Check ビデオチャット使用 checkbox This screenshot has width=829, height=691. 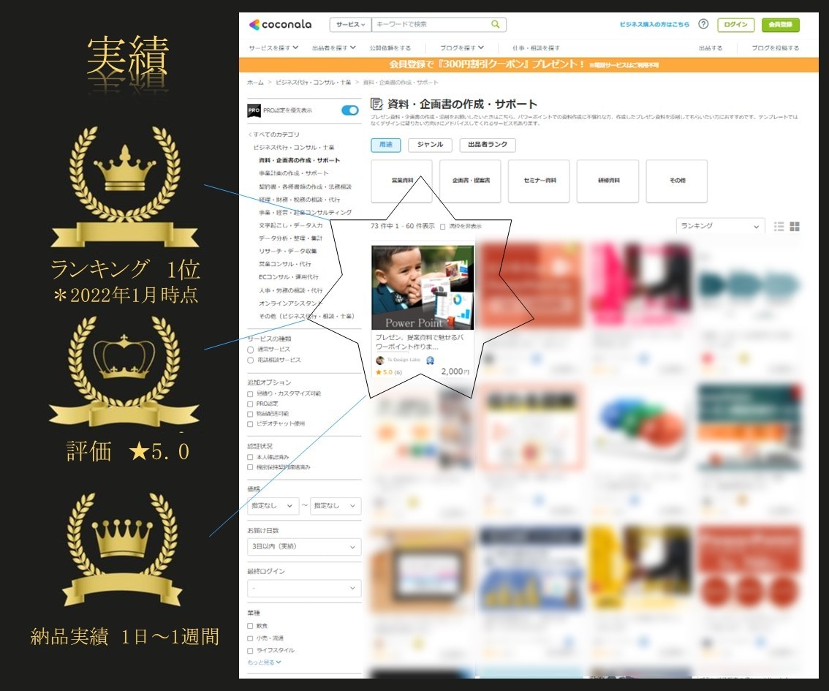[250, 424]
